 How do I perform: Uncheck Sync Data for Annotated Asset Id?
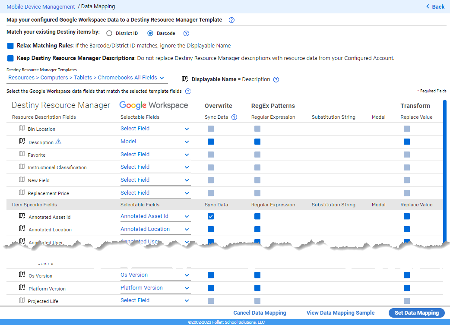point(211,216)
